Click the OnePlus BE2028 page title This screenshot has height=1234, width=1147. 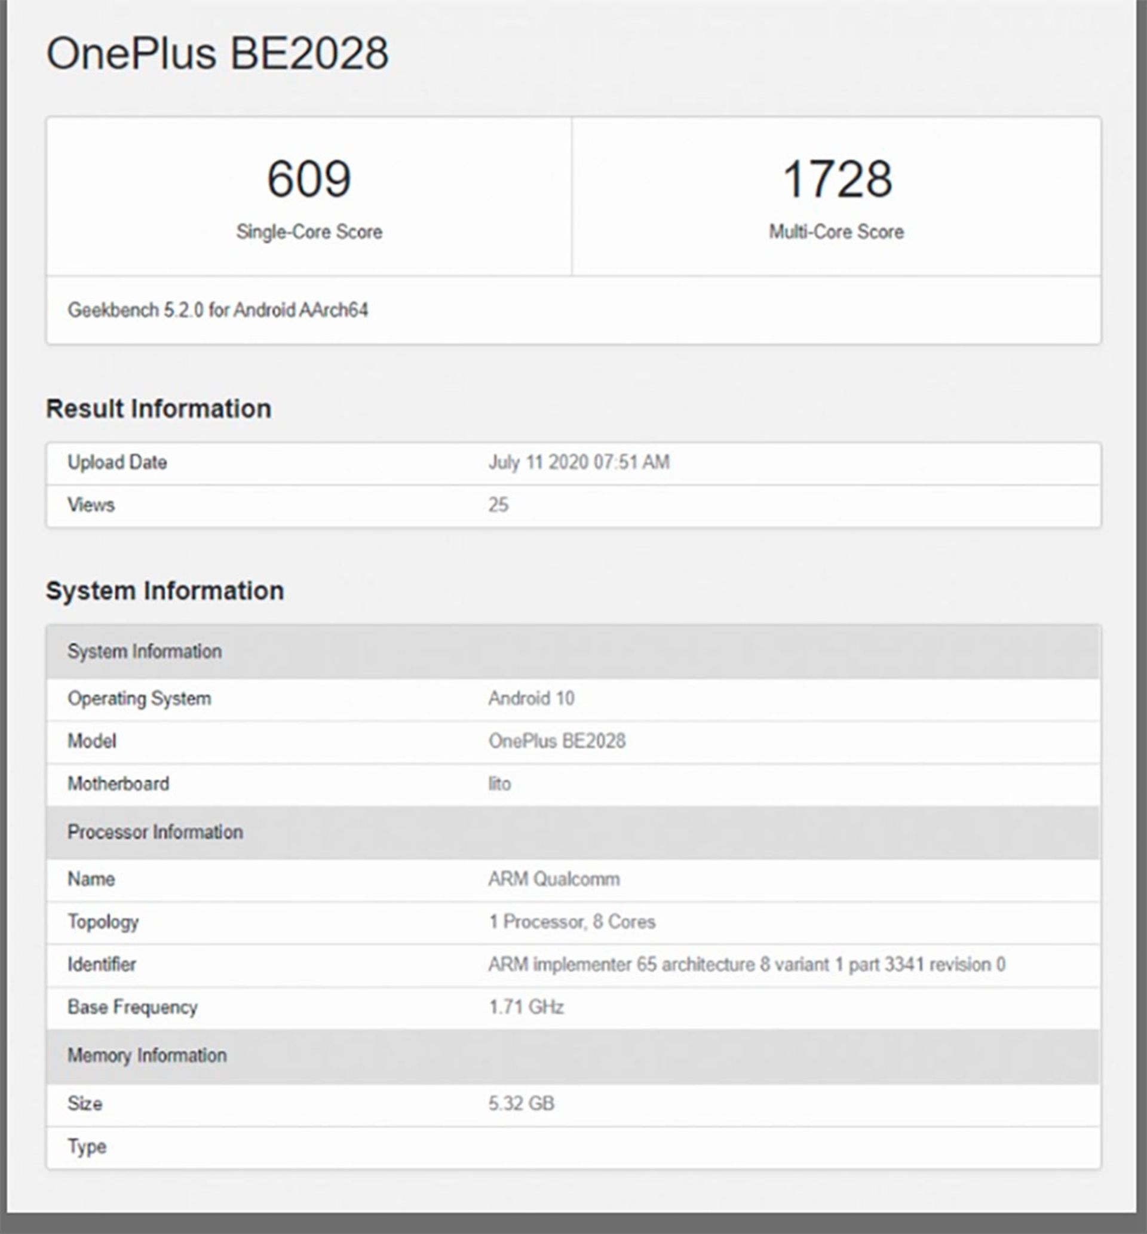click(x=217, y=53)
